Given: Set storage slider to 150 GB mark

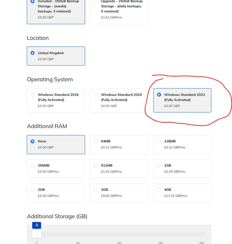Looking at the screenshot, I should tap(160, 234).
